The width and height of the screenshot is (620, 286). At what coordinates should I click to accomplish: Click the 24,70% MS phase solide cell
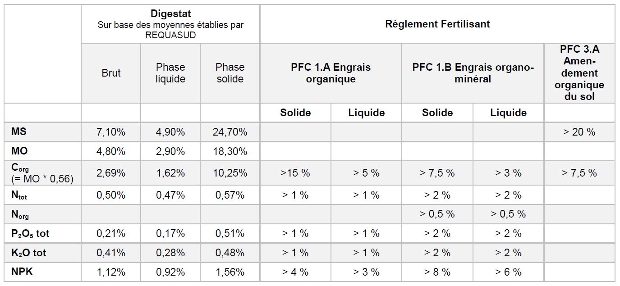click(x=230, y=132)
